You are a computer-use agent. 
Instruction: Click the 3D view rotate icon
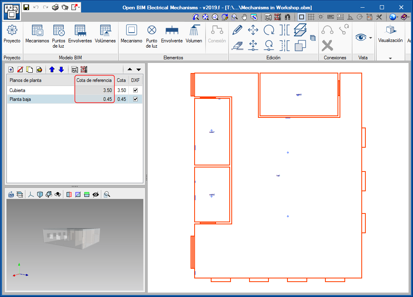click(11, 195)
